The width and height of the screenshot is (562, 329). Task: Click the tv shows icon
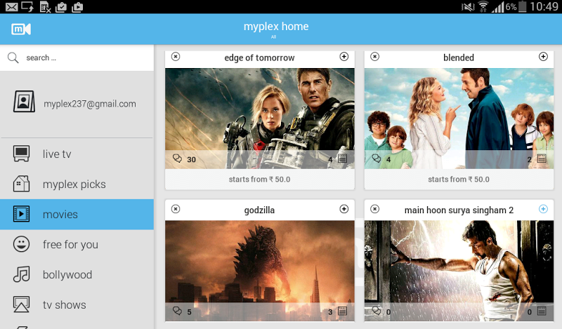pyautogui.click(x=21, y=304)
